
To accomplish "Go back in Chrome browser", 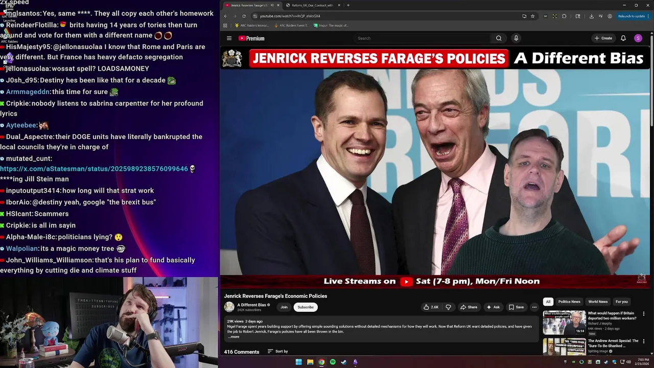I will (x=225, y=16).
